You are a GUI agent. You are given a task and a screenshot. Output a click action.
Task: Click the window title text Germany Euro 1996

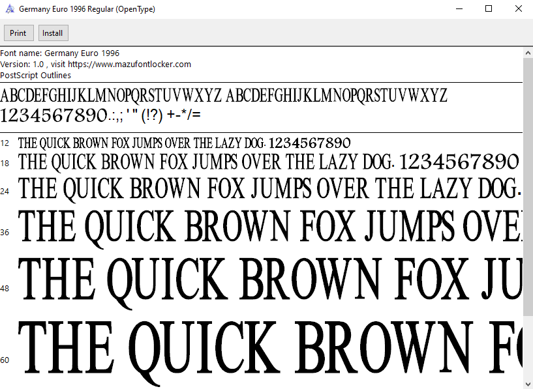click(86, 8)
